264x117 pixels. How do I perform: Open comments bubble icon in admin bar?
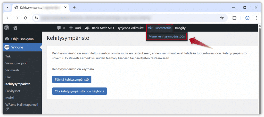click(x=59, y=28)
